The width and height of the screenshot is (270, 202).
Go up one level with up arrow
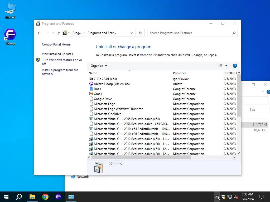tap(59, 33)
